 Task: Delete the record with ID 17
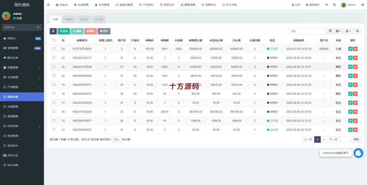tap(355, 103)
